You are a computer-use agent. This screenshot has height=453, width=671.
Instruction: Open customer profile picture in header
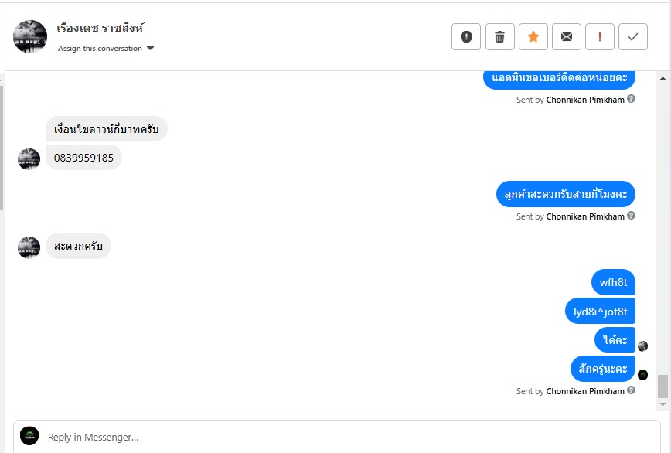(30, 36)
